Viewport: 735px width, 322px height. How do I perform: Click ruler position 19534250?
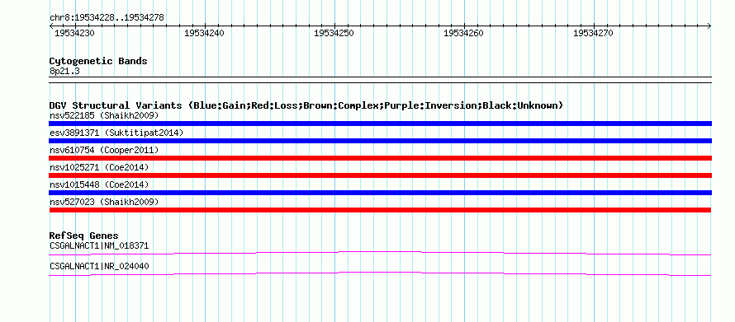pos(334,33)
